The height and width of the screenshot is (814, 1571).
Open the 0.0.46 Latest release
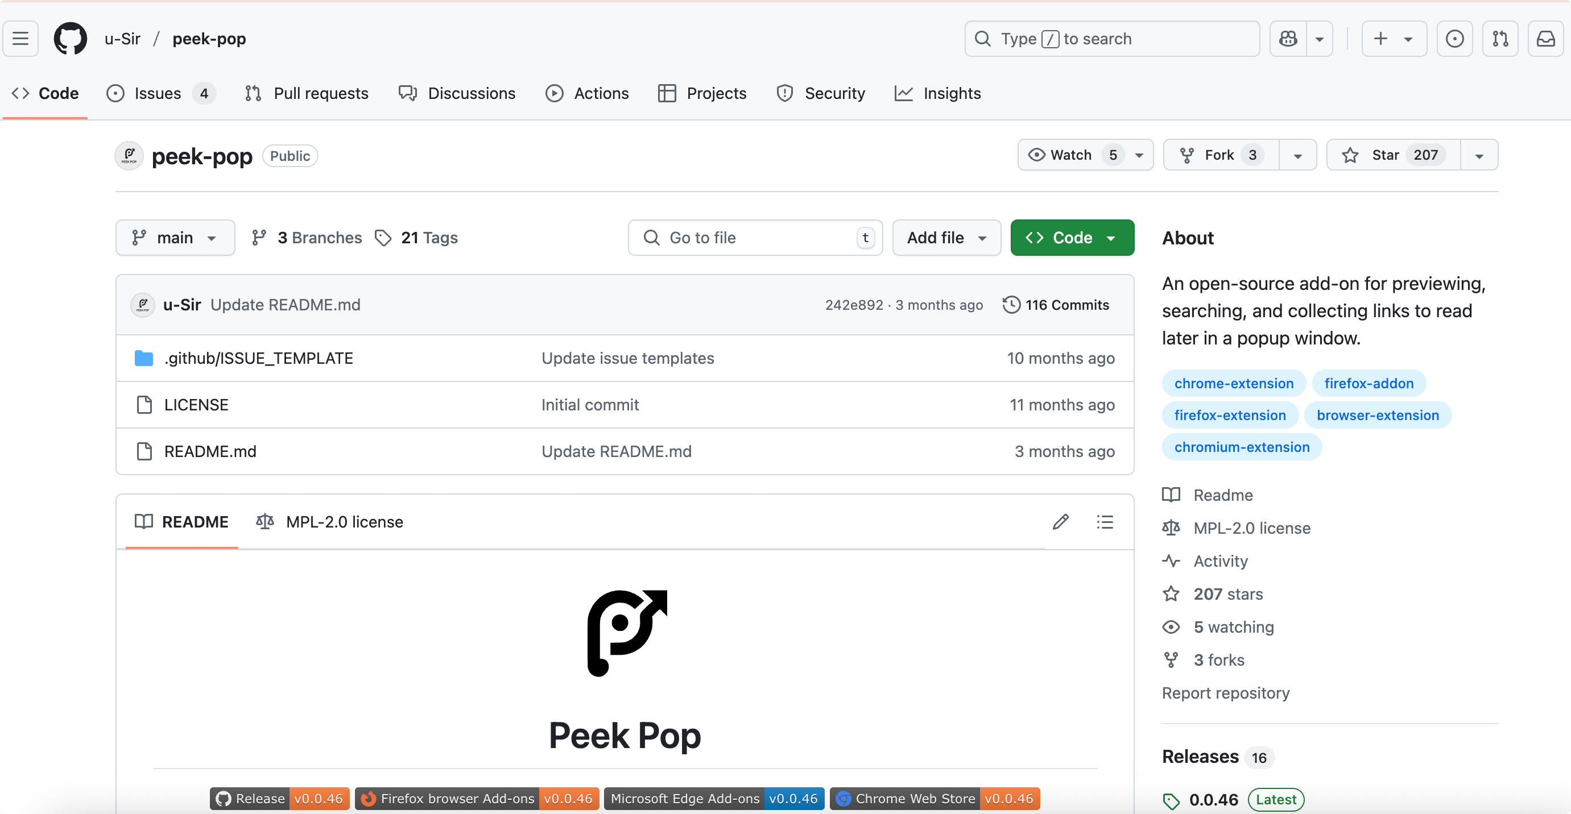click(x=1233, y=799)
